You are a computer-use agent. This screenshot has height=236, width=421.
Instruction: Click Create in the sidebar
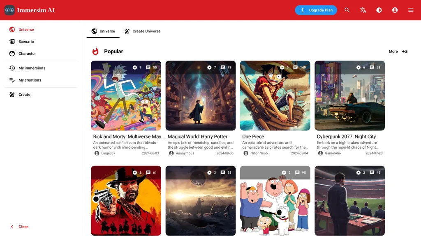[41, 95]
